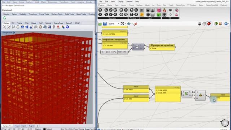Screen dimensions: 231x130
Task: Select the Visibility toolbar tab in Rhino
Action: [x=23, y=14]
